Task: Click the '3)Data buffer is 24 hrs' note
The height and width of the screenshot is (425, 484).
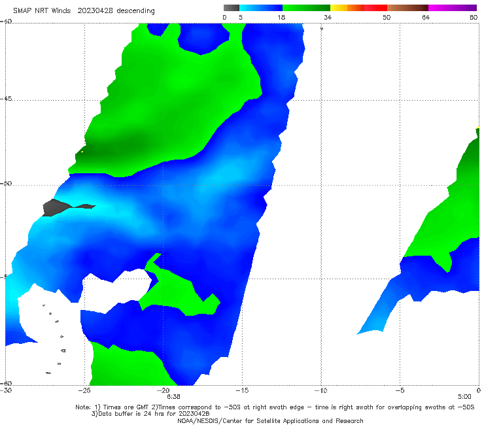Action: (150, 414)
